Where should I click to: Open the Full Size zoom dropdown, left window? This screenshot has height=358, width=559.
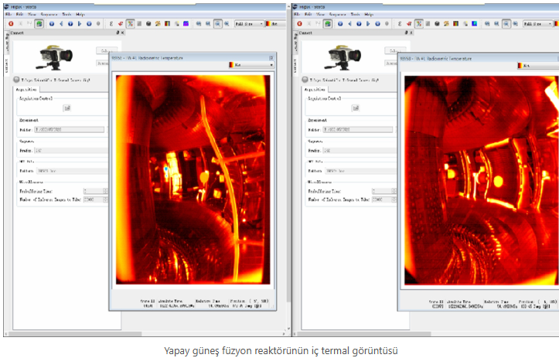(x=248, y=24)
